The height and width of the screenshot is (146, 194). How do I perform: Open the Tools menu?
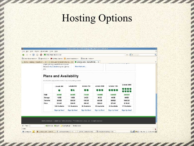coord(51,51)
